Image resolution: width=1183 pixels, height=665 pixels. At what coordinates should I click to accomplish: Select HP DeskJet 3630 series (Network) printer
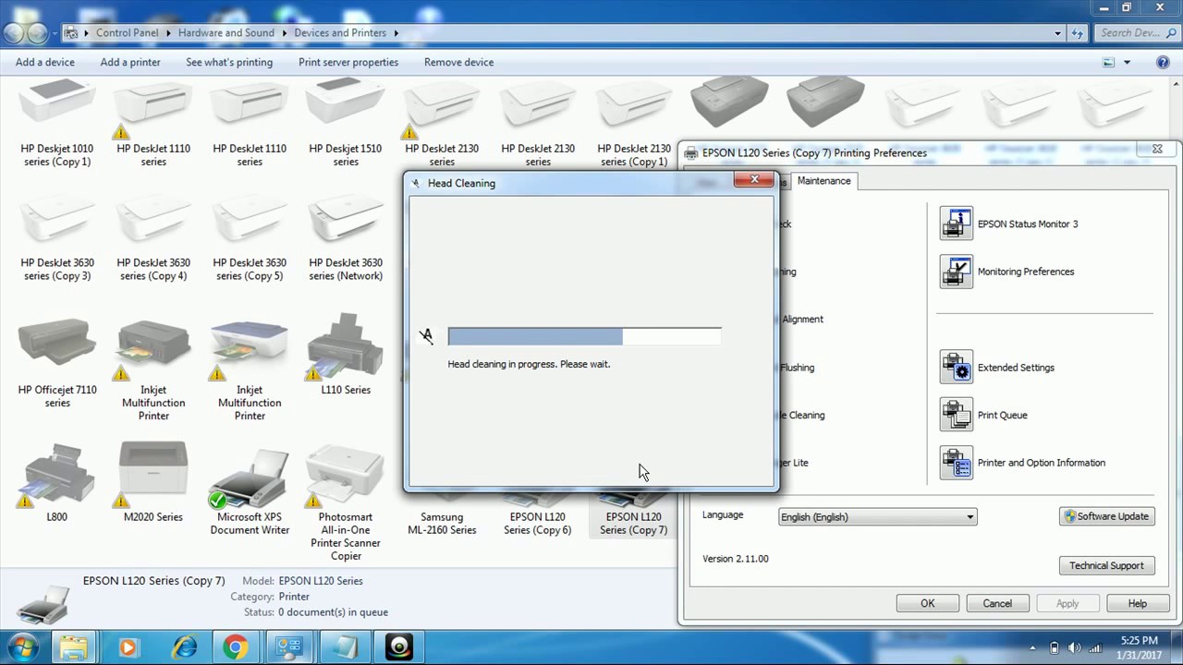click(x=346, y=237)
